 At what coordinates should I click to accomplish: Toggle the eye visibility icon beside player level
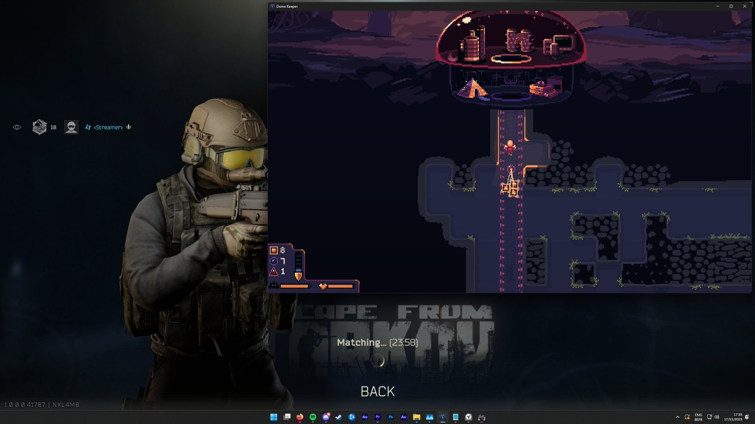click(x=17, y=128)
